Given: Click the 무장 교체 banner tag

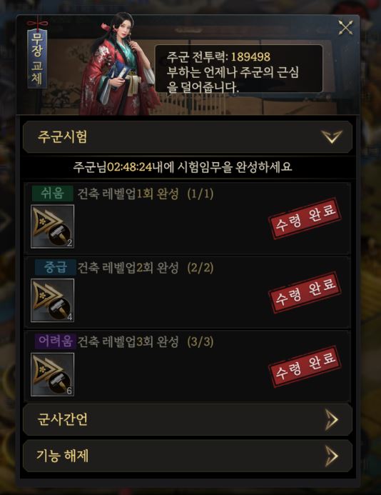Looking at the screenshot, I should (37, 59).
